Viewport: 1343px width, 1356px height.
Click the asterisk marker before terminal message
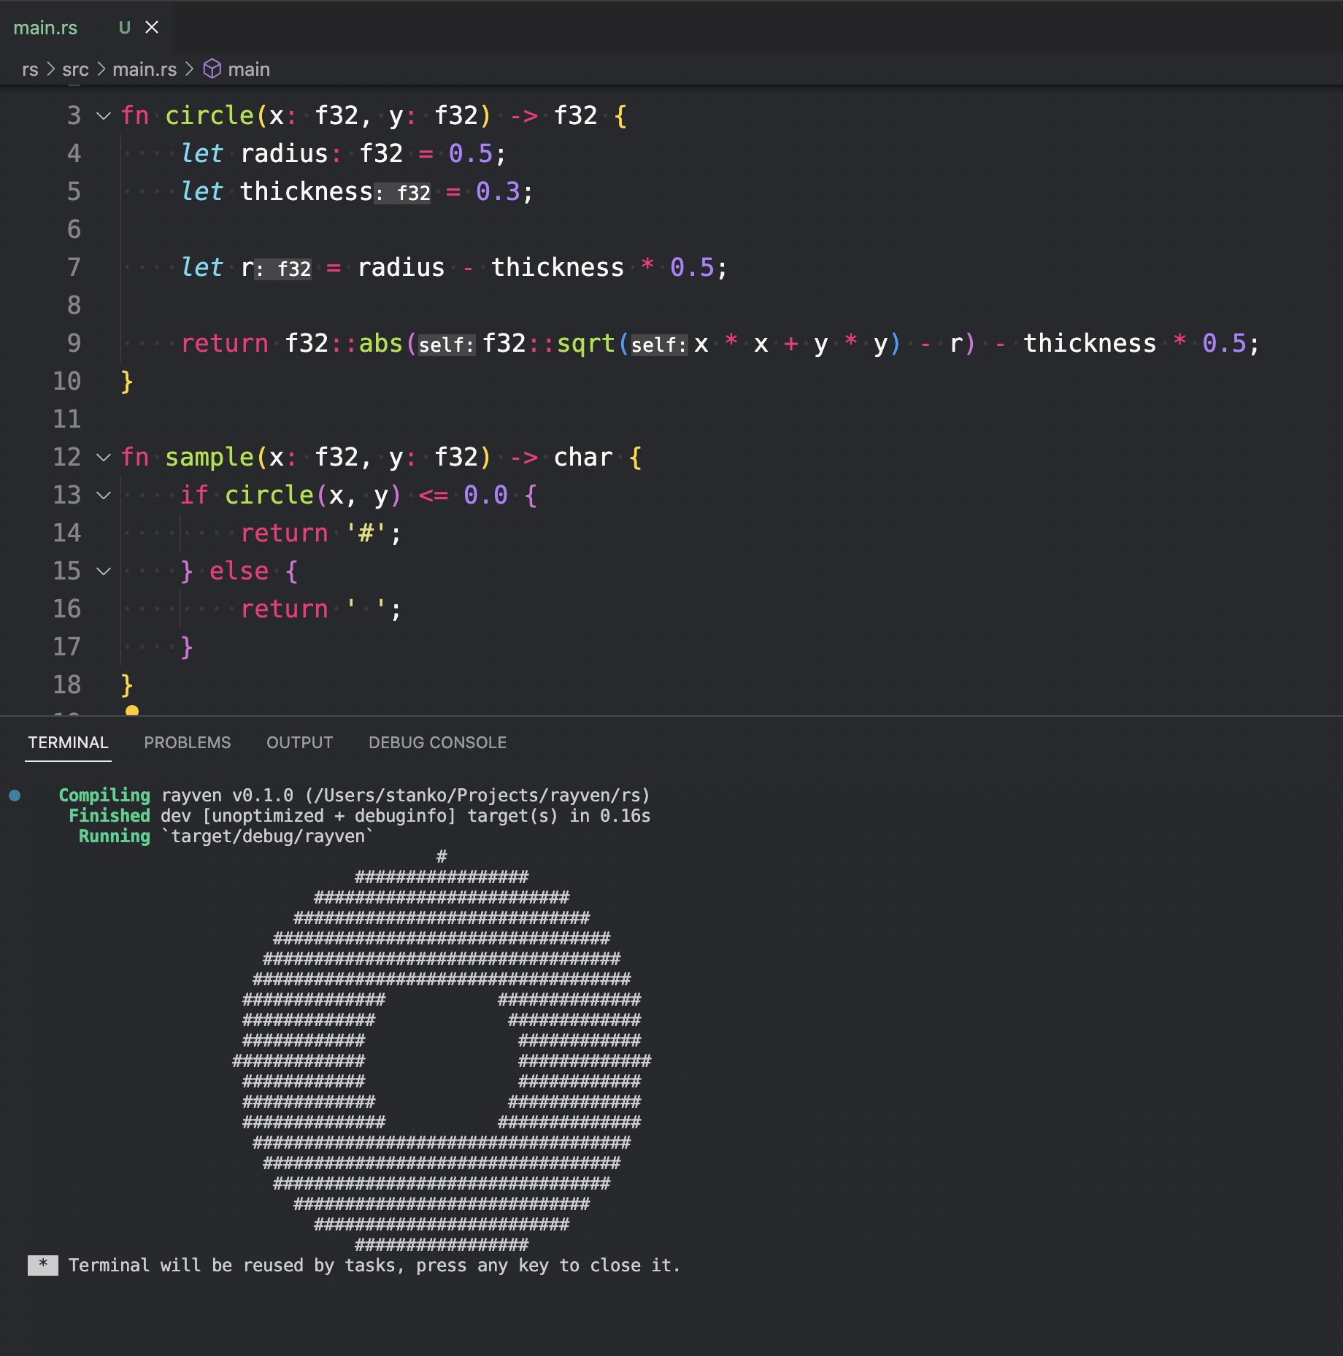point(43,1266)
